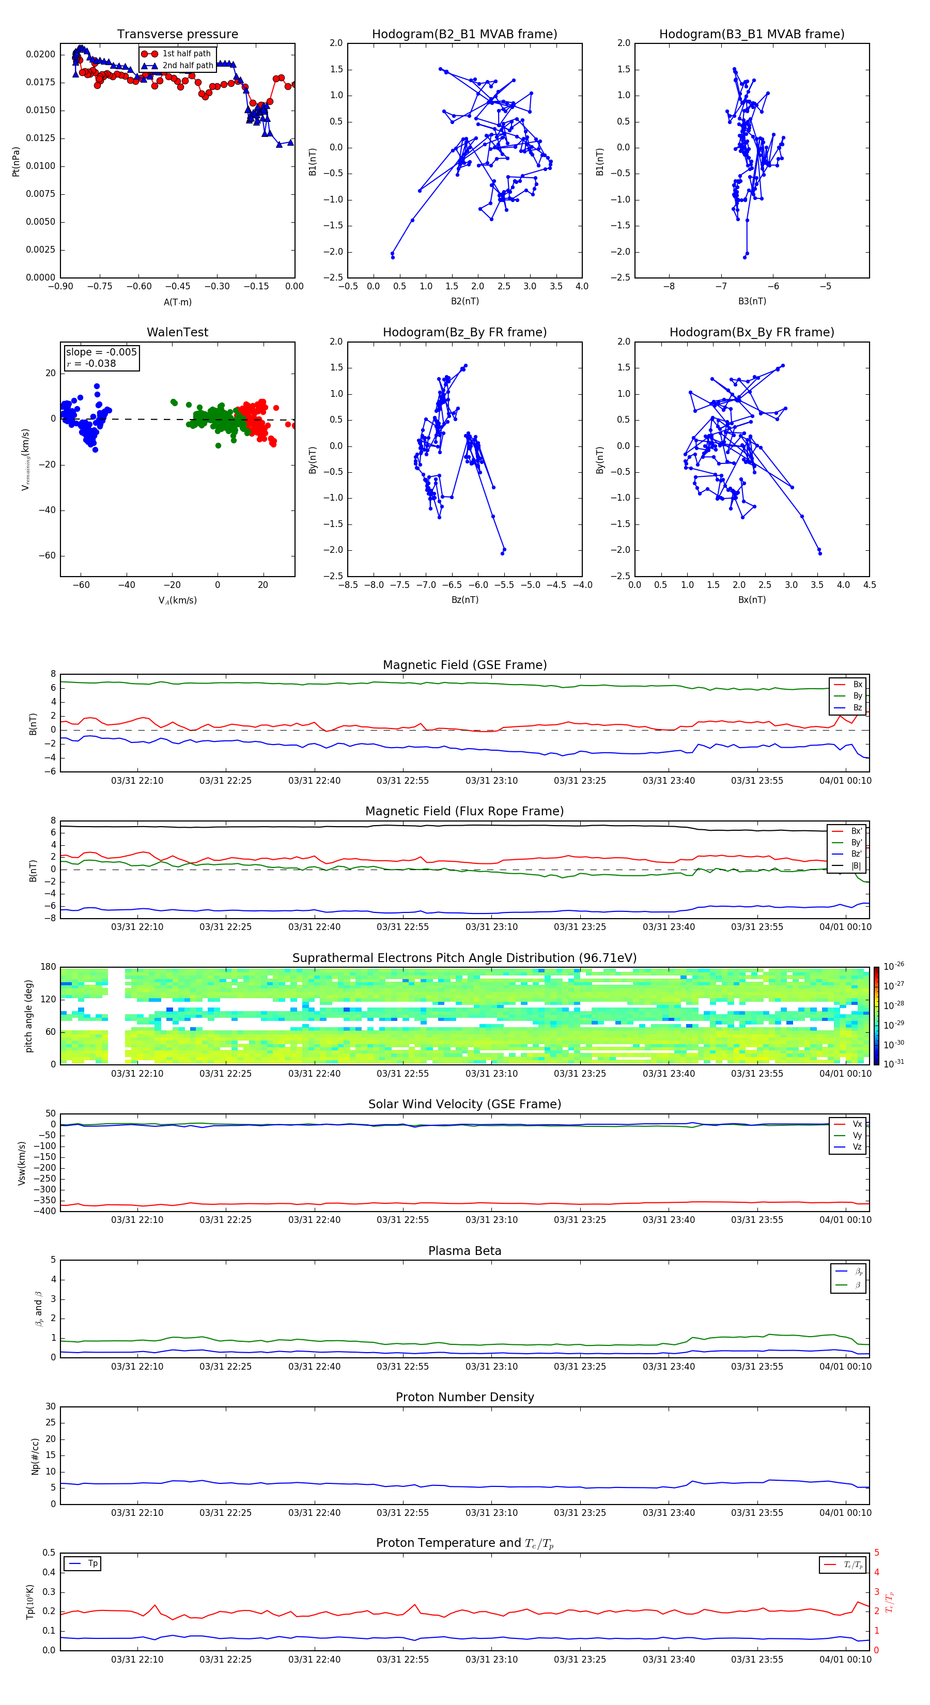The width and height of the screenshot is (930, 1705).
Task: Click the "Tp(10^6K)" y-axis label
Action: [x=30, y=1602]
